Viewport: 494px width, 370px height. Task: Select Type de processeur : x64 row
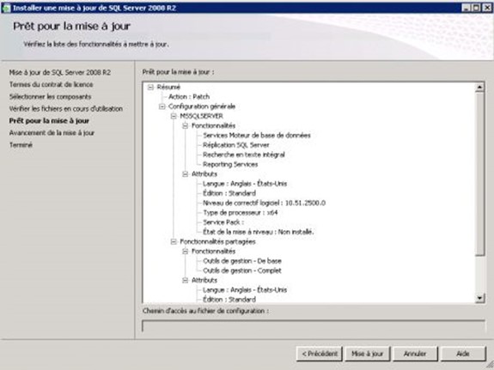point(241,213)
